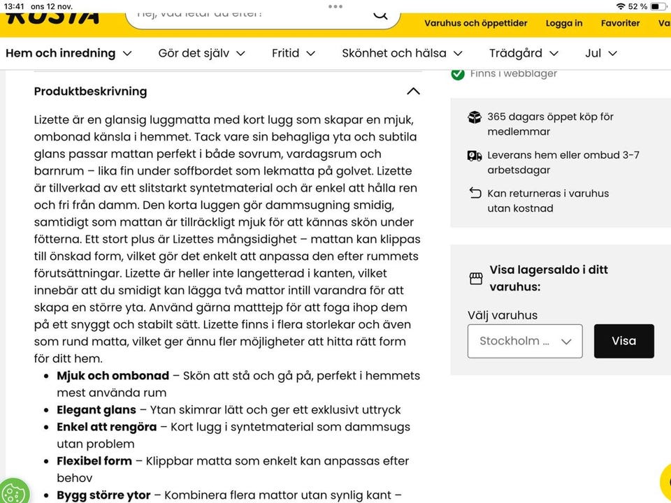Open the Välj varuhus dropdown

coord(525,341)
